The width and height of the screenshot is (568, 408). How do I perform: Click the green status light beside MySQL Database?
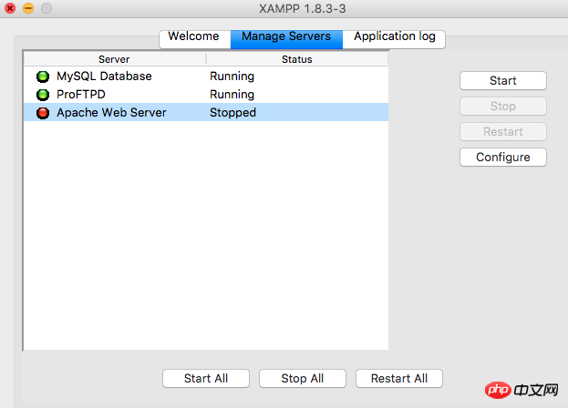[43, 76]
